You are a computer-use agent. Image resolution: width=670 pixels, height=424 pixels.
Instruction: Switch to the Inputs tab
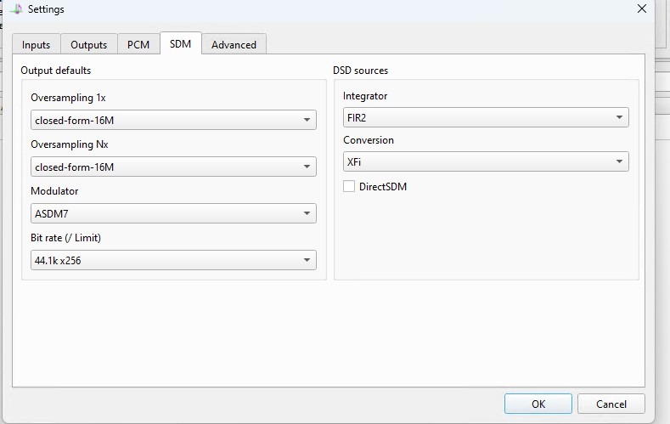(x=37, y=44)
